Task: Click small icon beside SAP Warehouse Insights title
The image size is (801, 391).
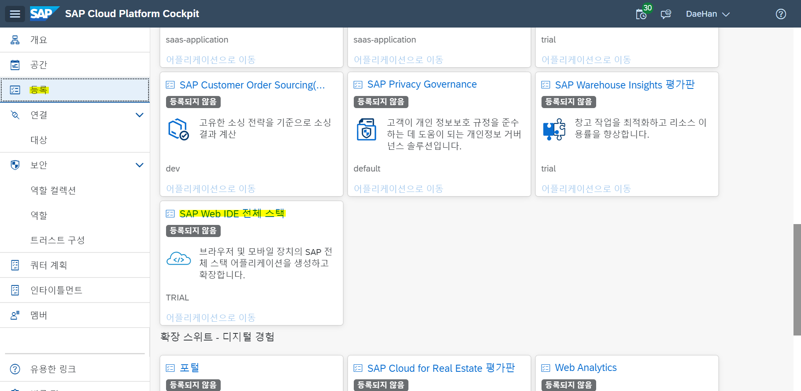Action: [546, 85]
